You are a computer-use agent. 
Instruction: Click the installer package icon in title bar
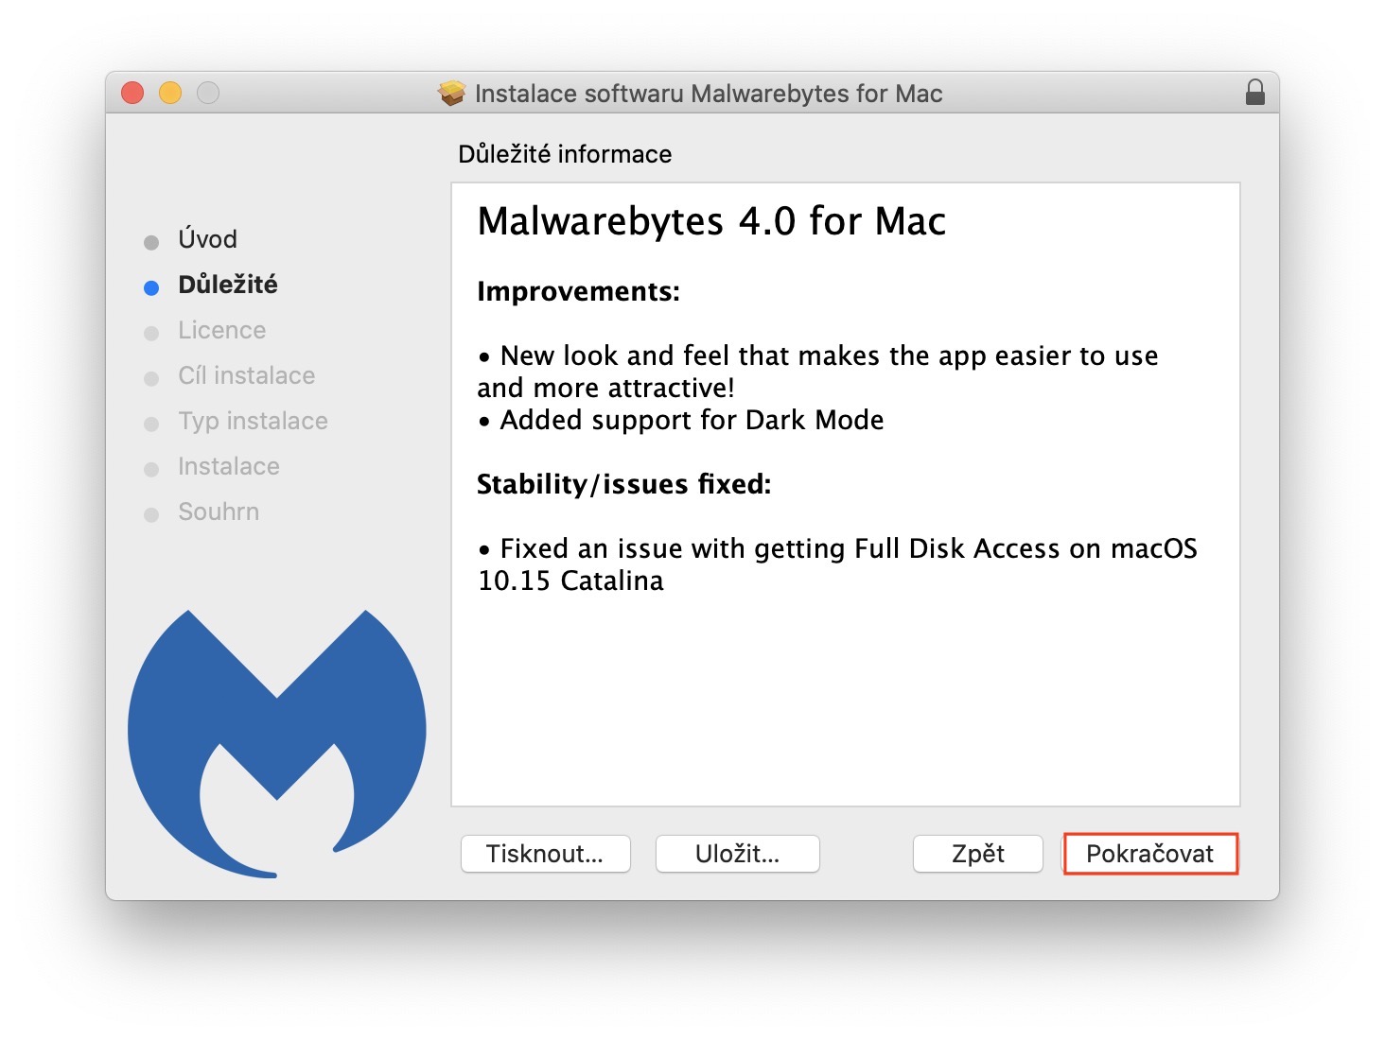452,93
